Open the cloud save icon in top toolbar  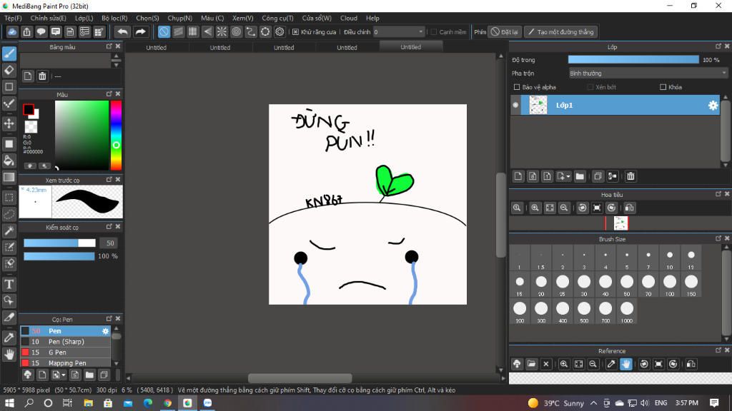(x=12, y=31)
